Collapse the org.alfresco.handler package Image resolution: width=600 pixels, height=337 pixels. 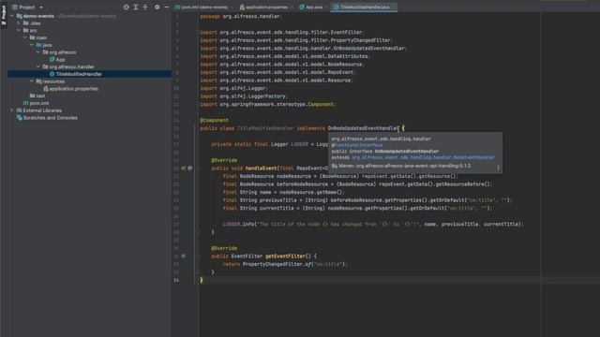[38, 66]
